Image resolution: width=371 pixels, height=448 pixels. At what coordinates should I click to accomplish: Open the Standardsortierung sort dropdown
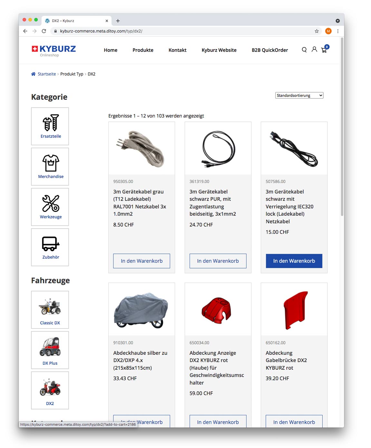[299, 95]
